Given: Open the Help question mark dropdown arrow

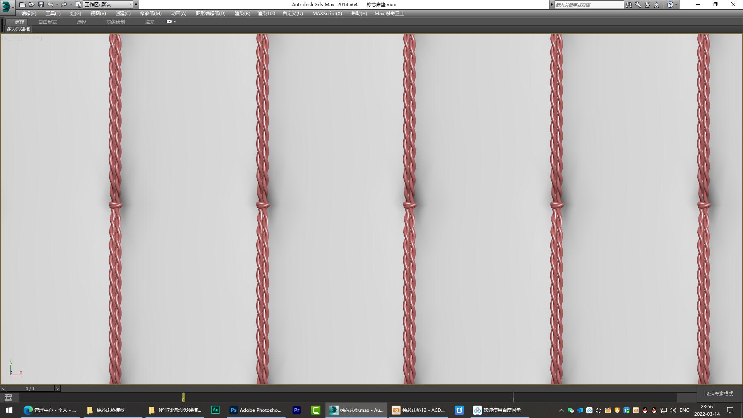Looking at the screenshot, I should pos(676,5).
